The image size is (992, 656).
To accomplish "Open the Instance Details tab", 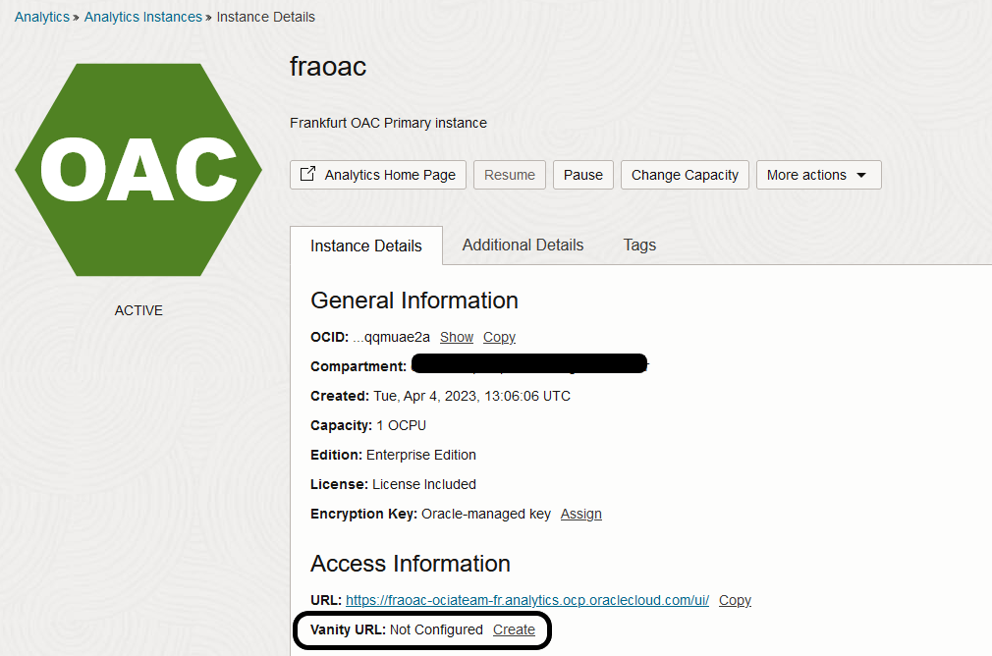I will click(x=366, y=246).
